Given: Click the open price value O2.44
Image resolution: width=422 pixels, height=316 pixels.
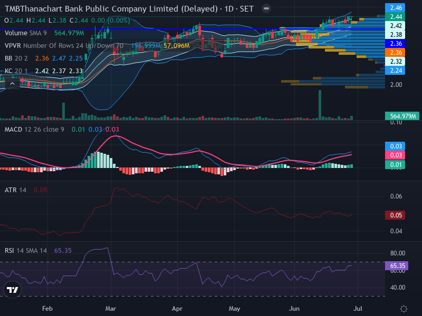Looking at the screenshot, I should coord(14,21).
